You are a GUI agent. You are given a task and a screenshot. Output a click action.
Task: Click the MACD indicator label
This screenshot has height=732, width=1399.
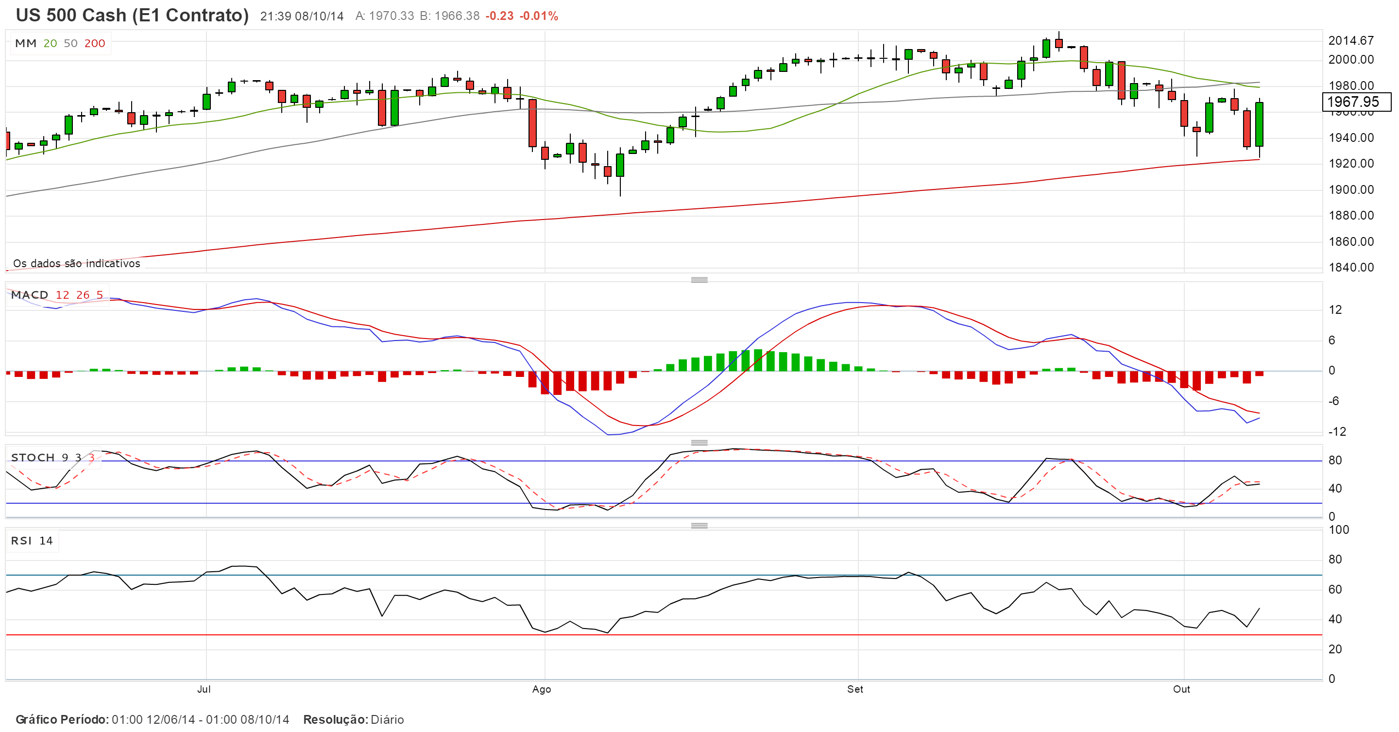30,295
